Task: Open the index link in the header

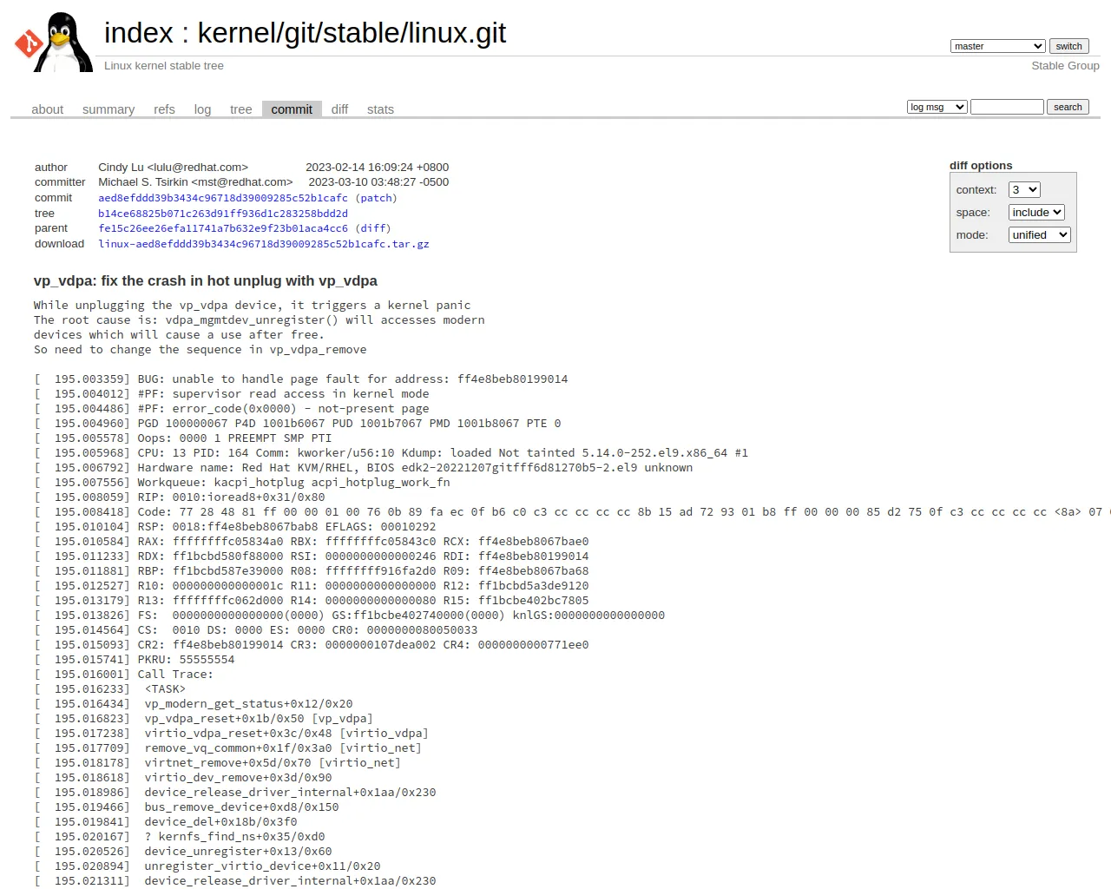Action: (139, 33)
